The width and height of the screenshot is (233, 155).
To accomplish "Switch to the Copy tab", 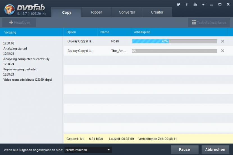I will [67, 12].
